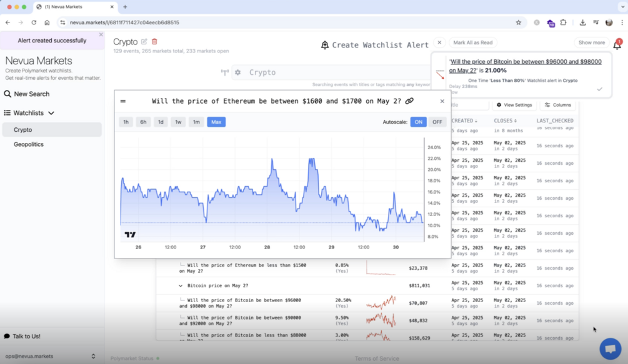
Task: Copy the Ethereum chart market link icon
Action: click(x=409, y=101)
